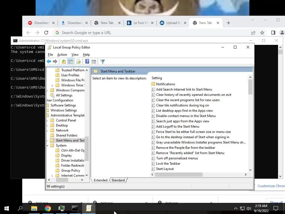Select Shared Folders tree item
Screen dimensions: 285x214
[x=67, y=135]
